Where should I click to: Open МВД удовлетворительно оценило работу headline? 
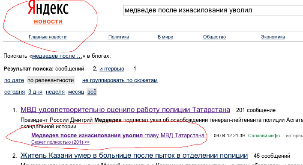[x=125, y=110]
